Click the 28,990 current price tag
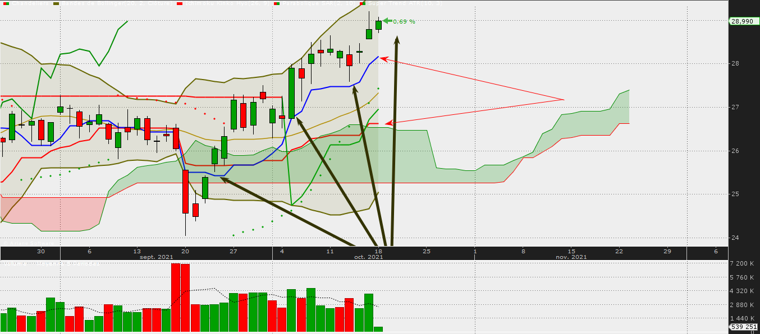 coord(743,21)
